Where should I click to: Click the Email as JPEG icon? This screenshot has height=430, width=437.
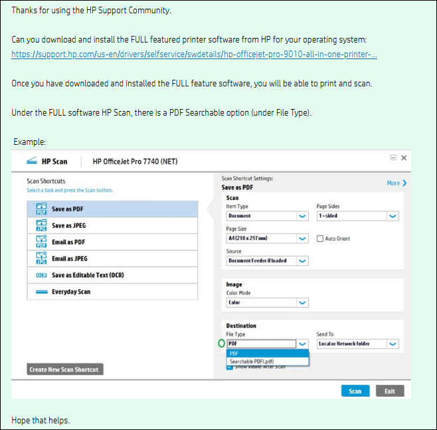pyautogui.click(x=41, y=259)
